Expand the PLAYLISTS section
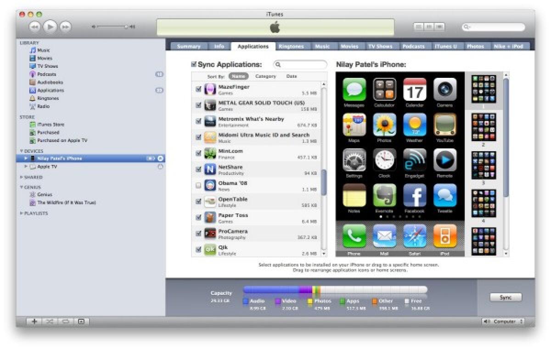This screenshot has height=349, width=551. (21, 213)
